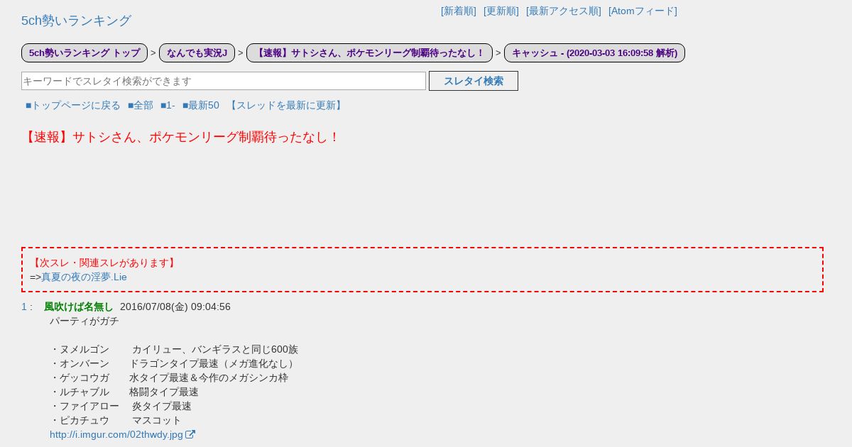Open the ■1- posts link
Image resolution: width=852 pixels, height=447 pixels.
pyautogui.click(x=168, y=105)
